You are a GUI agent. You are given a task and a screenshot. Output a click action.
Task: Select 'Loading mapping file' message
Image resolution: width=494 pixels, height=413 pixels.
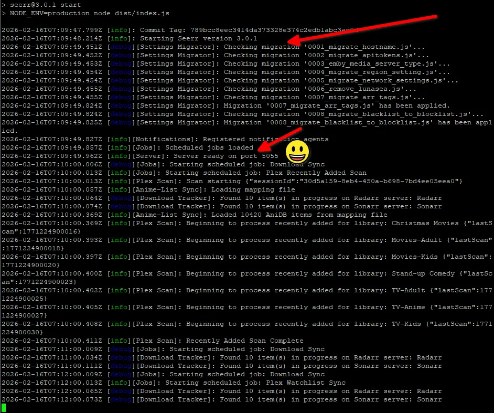pyautogui.click(x=253, y=189)
